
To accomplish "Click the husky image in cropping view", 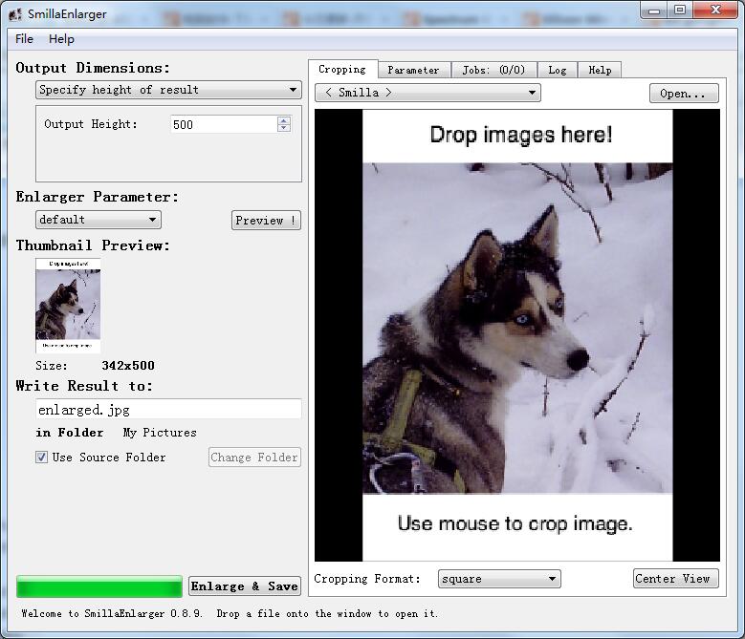I will pos(517,329).
